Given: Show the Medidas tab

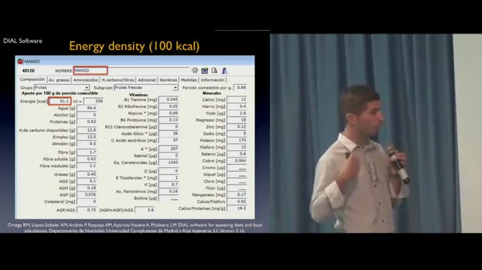Looking at the screenshot, I should [x=189, y=80].
